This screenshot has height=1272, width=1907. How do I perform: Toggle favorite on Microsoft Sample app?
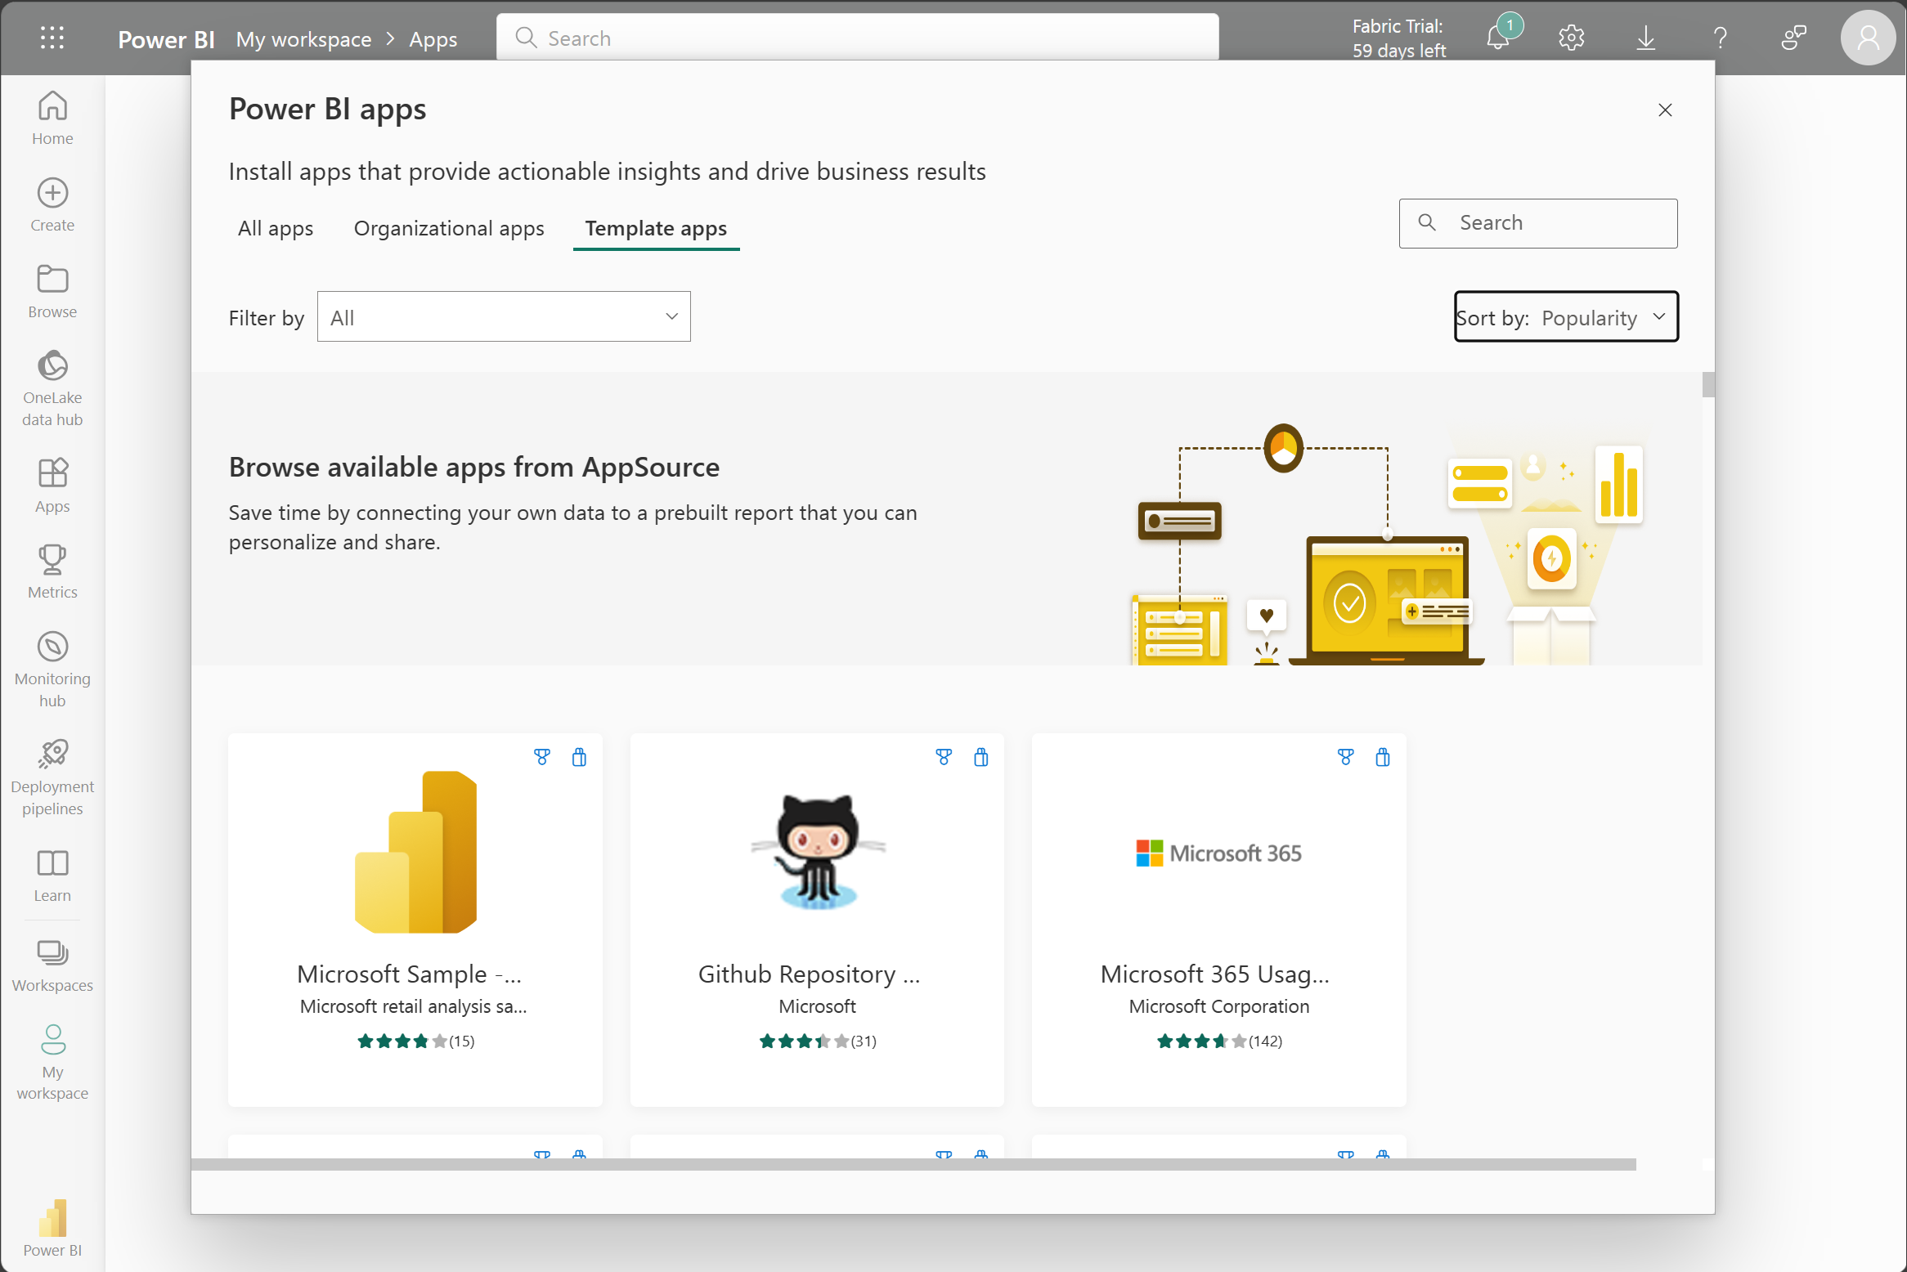click(542, 757)
